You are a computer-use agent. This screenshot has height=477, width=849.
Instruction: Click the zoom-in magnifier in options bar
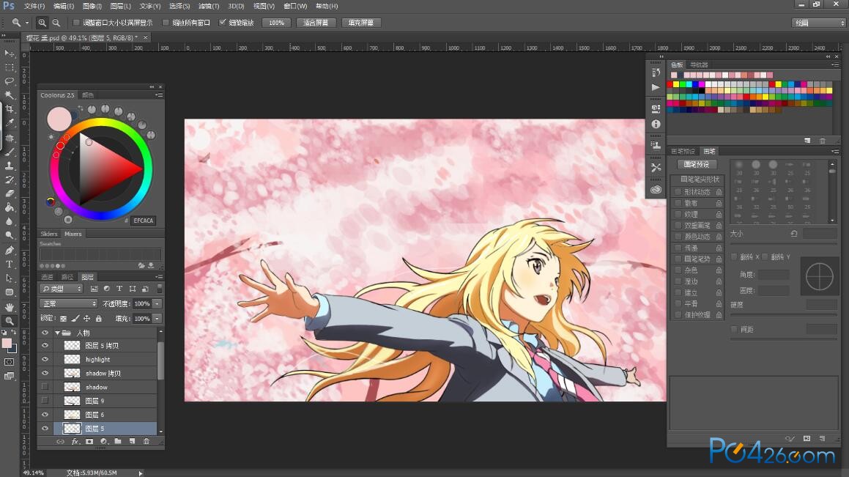coord(42,23)
